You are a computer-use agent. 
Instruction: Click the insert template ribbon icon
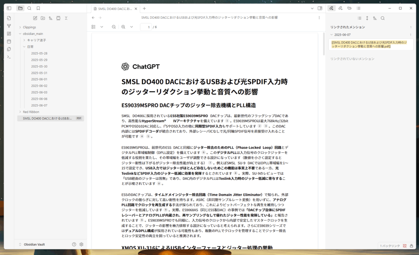pos(9,49)
